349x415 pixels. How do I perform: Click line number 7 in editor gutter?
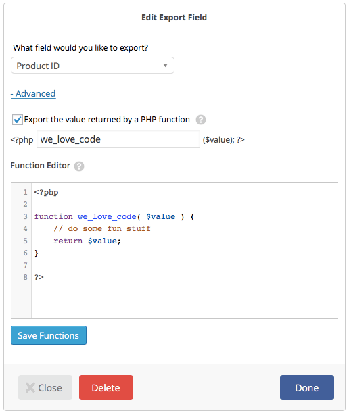pos(25,265)
